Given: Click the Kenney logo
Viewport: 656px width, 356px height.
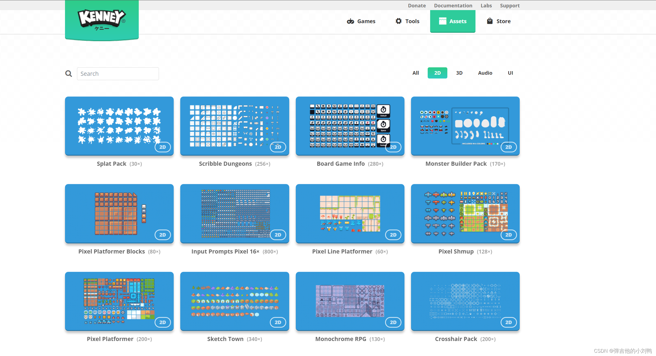Looking at the screenshot, I should 102,19.
